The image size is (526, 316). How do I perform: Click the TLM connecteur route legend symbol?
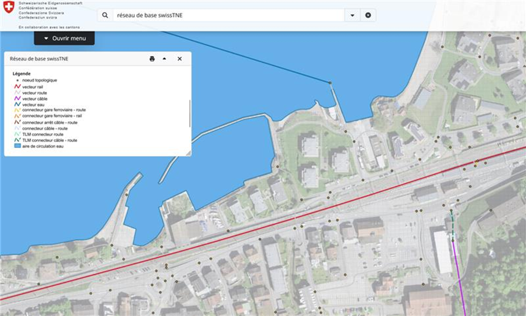(17, 134)
